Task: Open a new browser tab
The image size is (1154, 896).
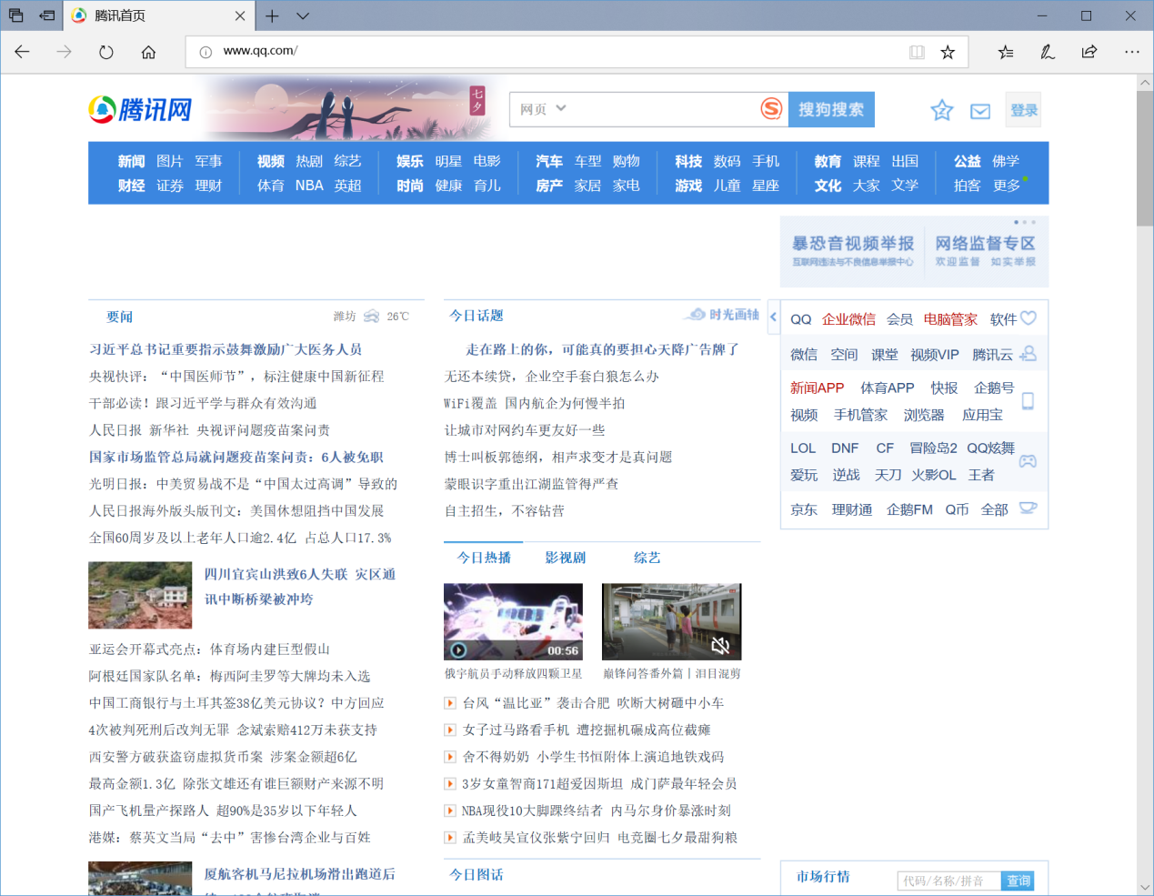Action: click(x=272, y=15)
